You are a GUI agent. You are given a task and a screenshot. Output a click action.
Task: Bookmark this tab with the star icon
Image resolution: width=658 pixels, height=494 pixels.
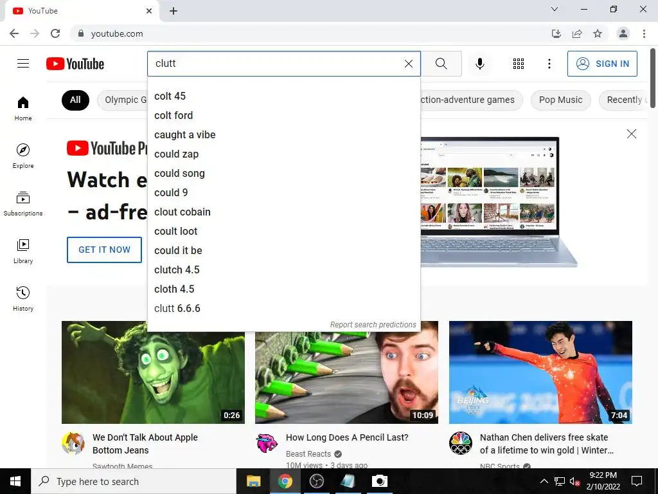point(598,33)
